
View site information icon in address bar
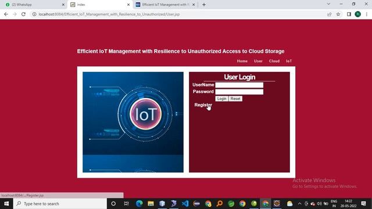coord(34,14)
